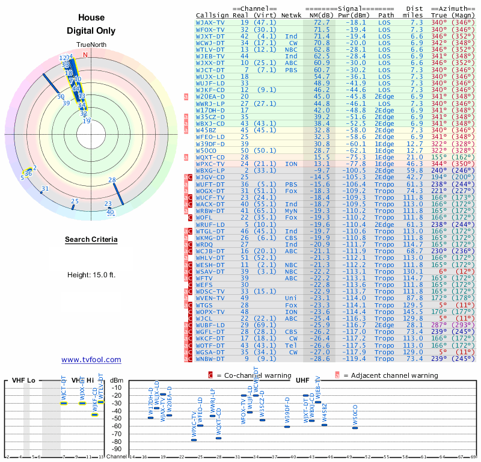This screenshot has height=462, width=481.
Task: Open the www.tvfool.com link
Action: coord(91,360)
